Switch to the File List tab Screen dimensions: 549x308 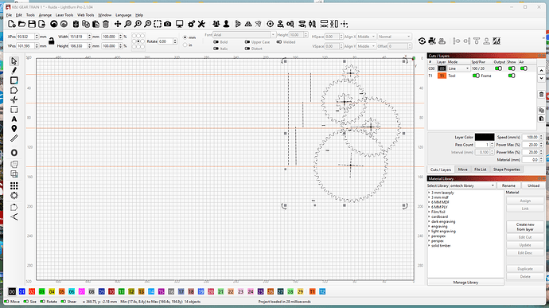click(480, 170)
